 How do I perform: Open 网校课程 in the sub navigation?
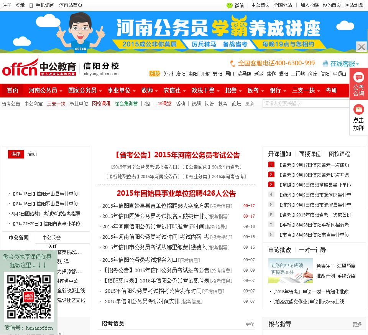click(x=101, y=104)
